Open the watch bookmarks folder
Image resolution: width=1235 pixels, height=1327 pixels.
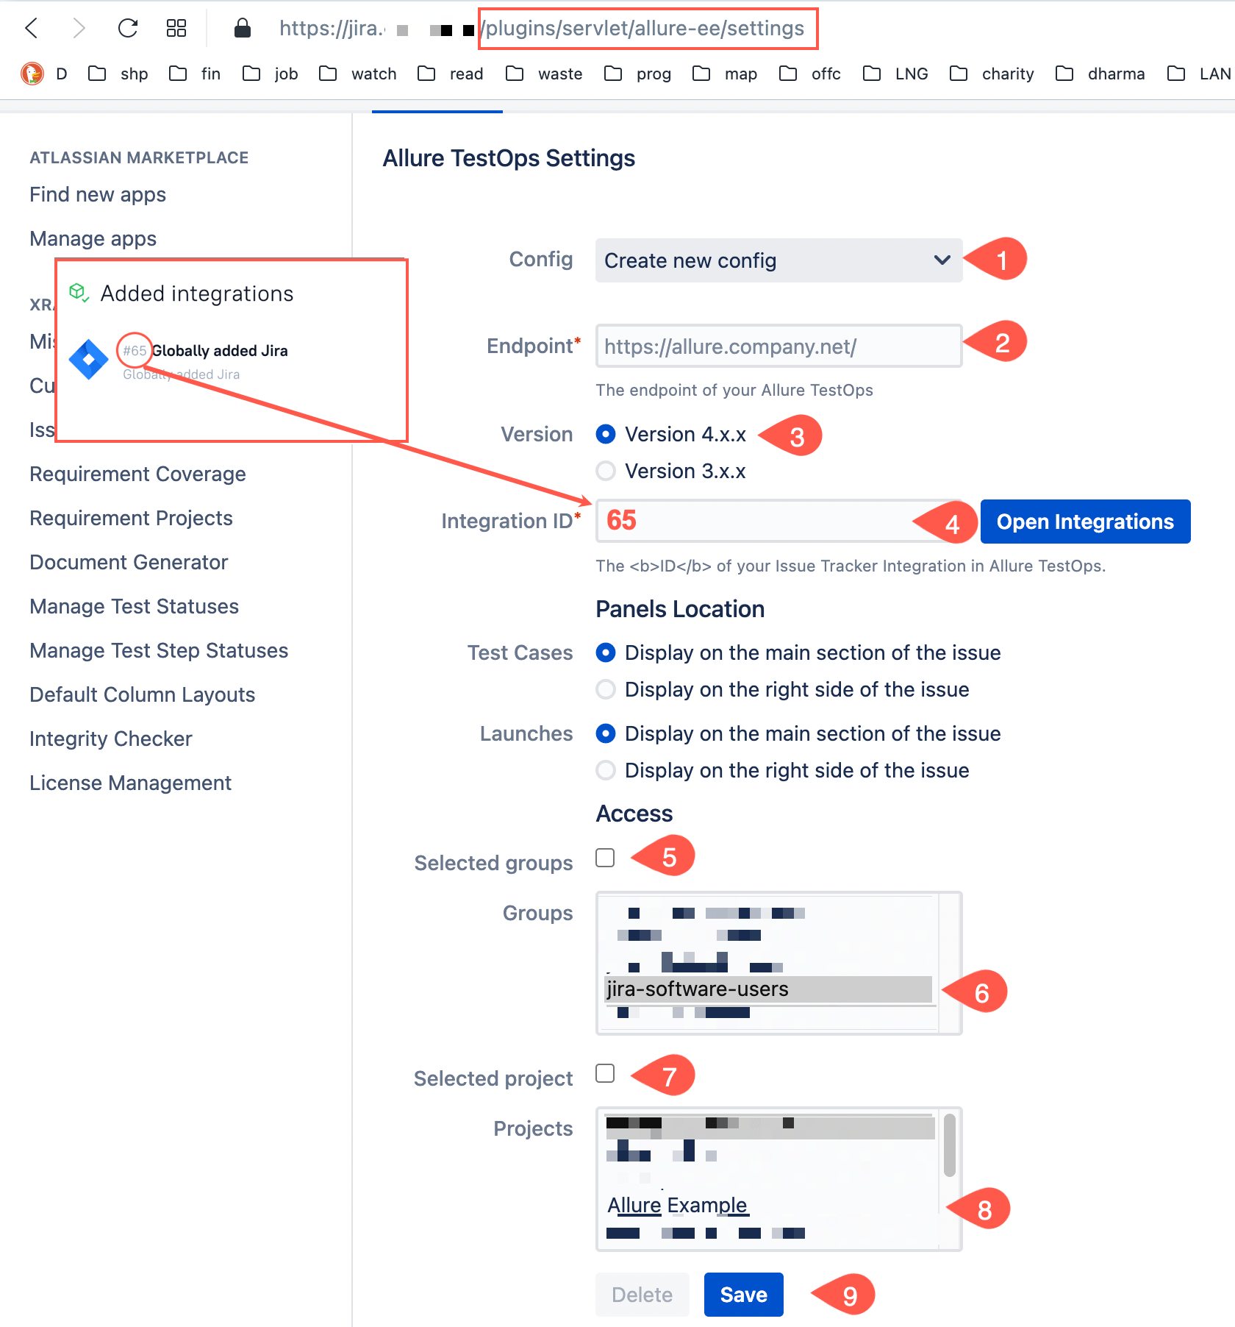point(358,74)
